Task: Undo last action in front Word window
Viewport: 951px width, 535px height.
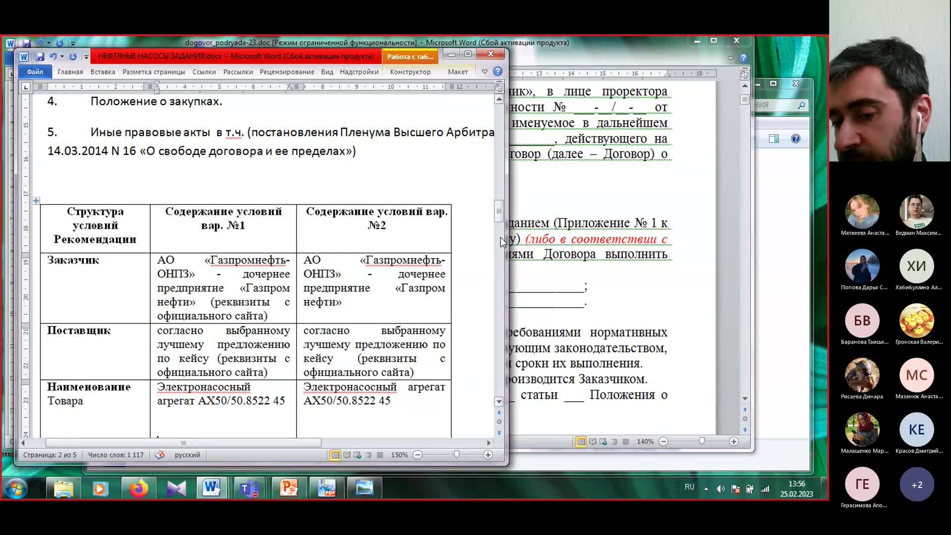Action: 53,56
